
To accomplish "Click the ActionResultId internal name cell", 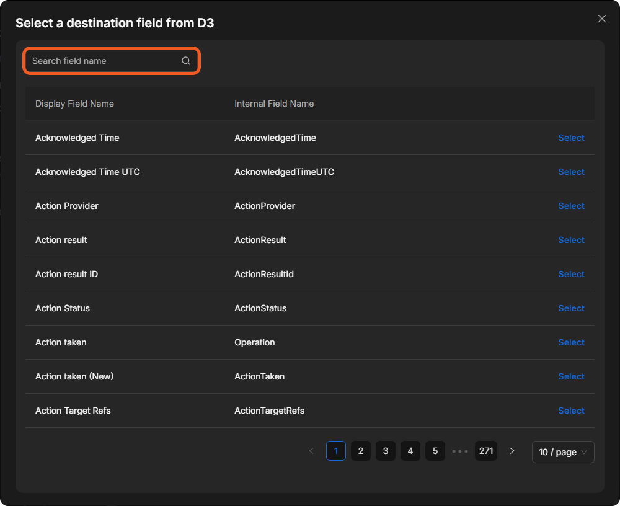I will [263, 274].
